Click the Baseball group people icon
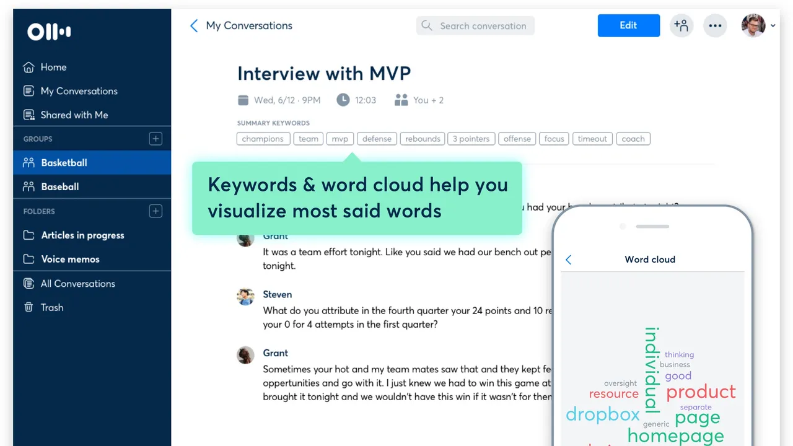 coord(28,186)
